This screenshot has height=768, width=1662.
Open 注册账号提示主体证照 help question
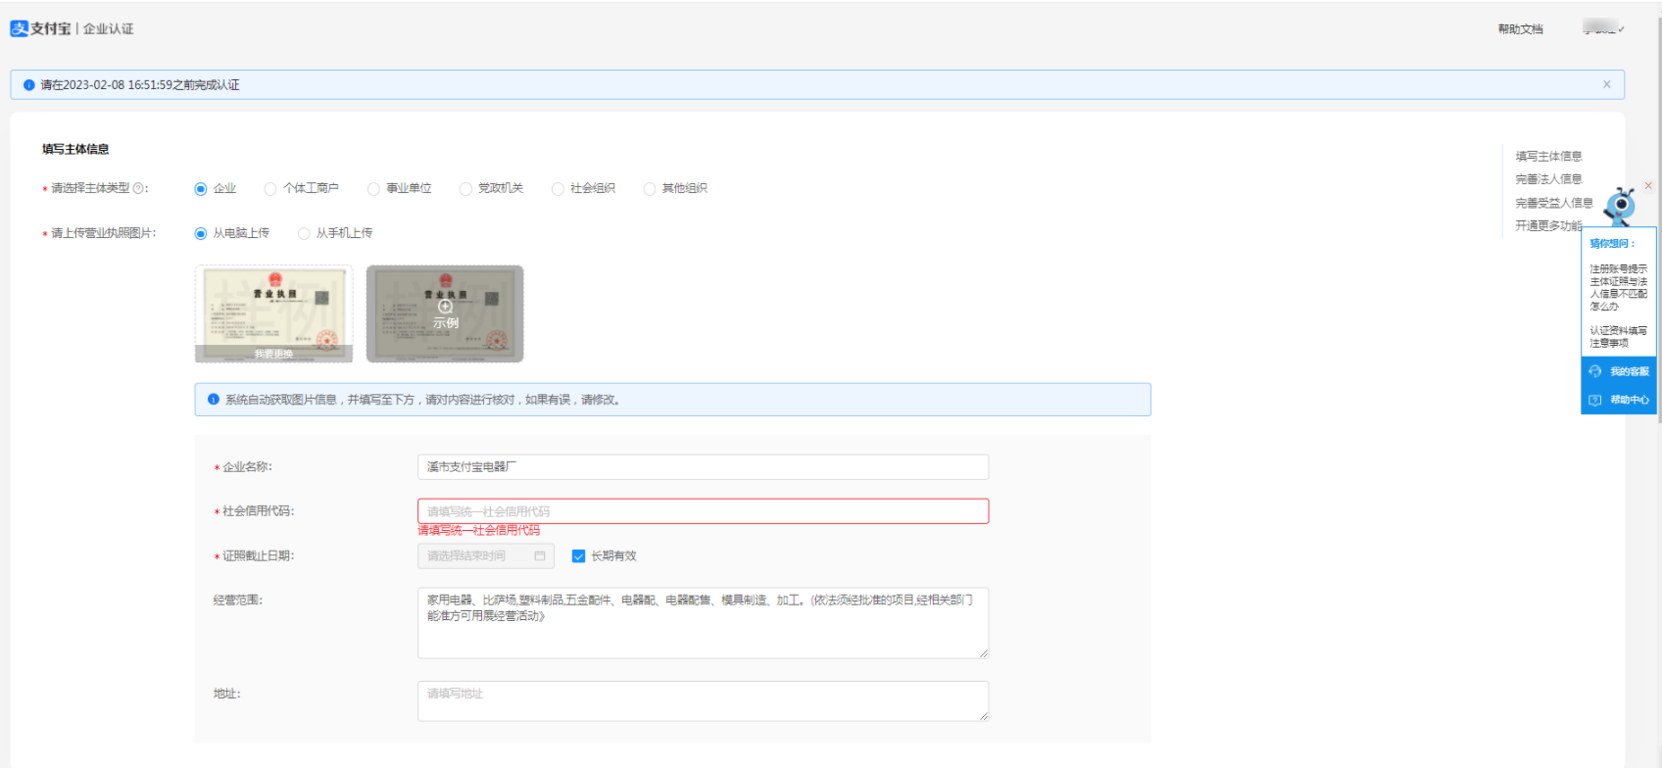coord(1618,287)
